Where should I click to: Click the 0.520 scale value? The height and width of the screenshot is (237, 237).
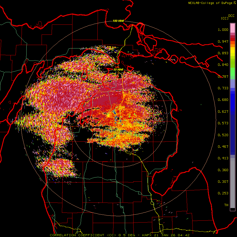pyautogui.click(x=223, y=135)
